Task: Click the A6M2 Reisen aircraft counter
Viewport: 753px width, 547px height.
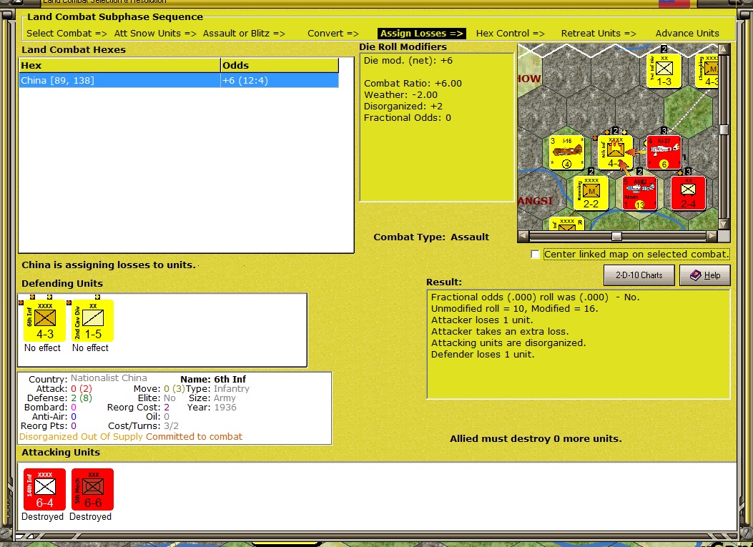Action: coord(640,193)
